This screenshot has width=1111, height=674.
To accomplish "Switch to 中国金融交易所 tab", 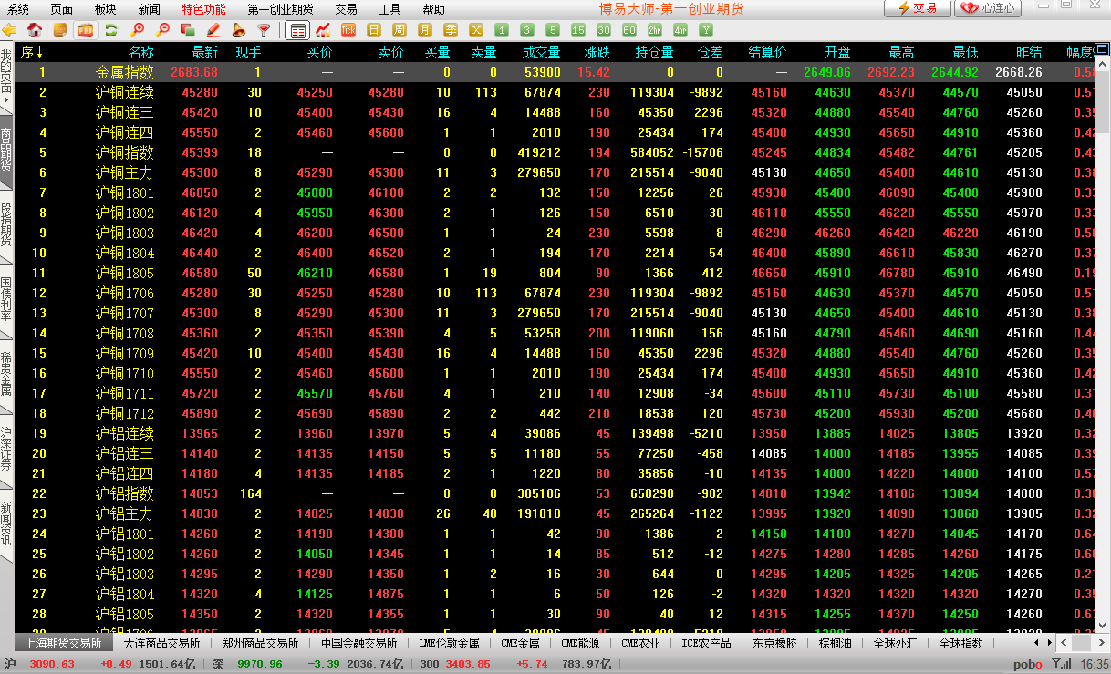I will (x=358, y=643).
